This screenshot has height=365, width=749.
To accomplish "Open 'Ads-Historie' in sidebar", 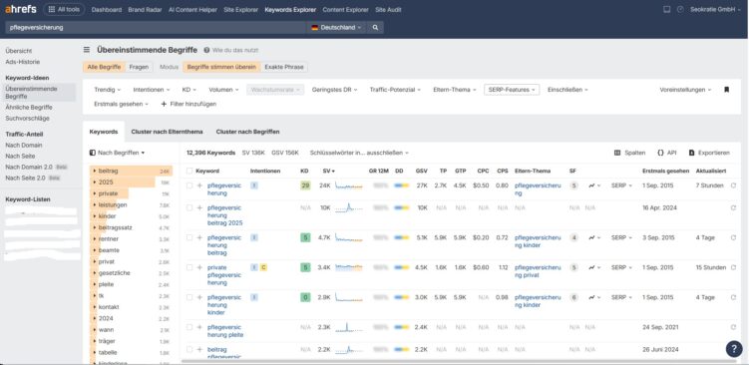I will pyautogui.click(x=23, y=62).
